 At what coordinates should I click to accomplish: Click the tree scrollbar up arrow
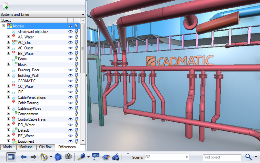pyautogui.click(x=83, y=21)
